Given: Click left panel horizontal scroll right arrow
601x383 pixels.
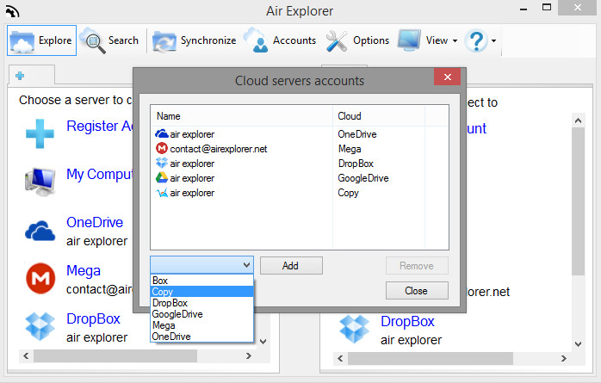Looking at the screenshot, I should click(x=248, y=355).
